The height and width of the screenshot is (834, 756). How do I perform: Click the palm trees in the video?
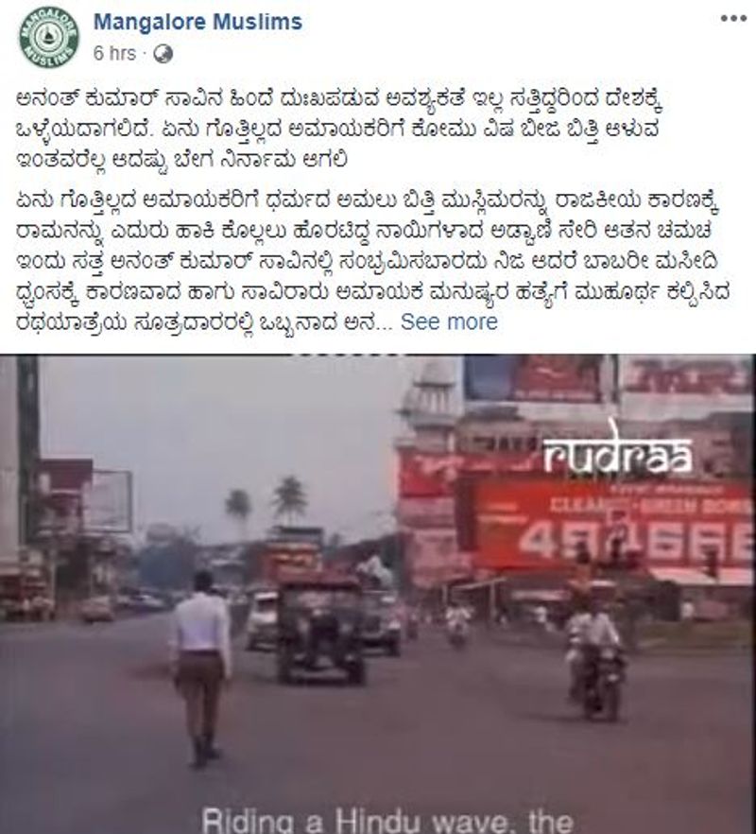(266, 503)
